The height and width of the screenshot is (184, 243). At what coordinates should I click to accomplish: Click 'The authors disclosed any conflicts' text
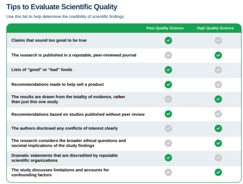tap(65, 128)
